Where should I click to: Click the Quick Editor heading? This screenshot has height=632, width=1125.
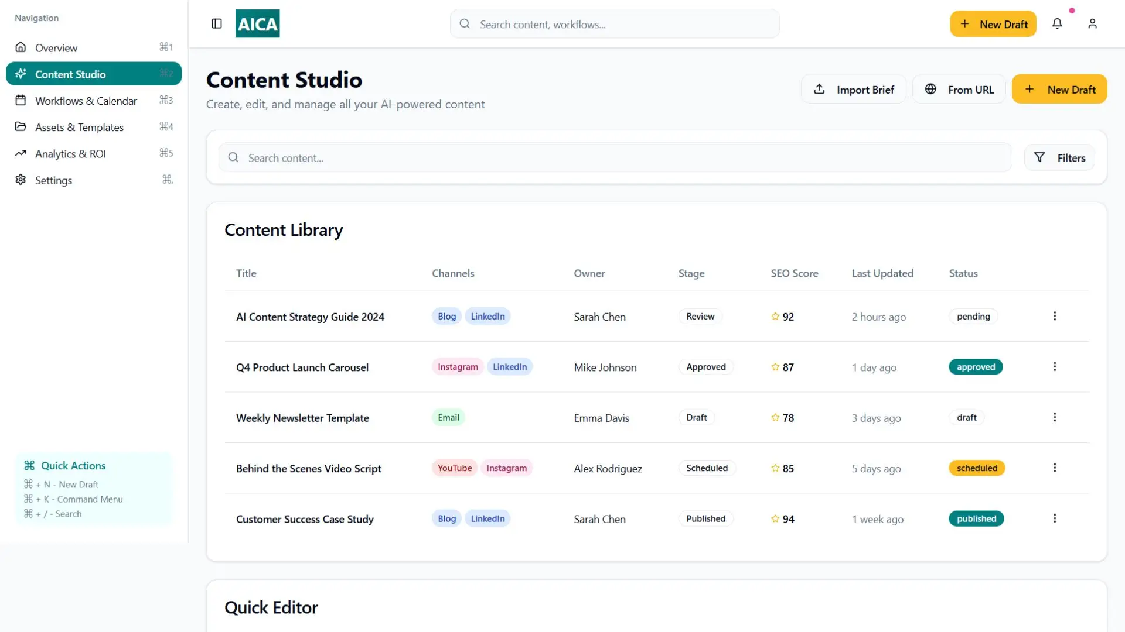pos(271,607)
